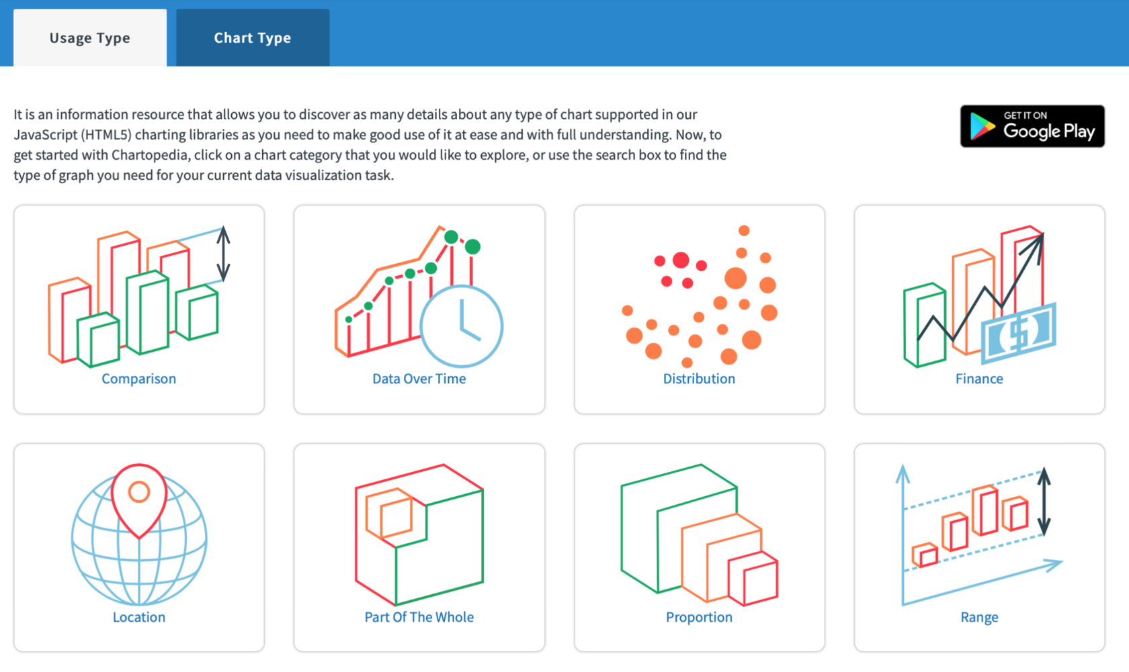The height and width of the screenshot is (672, 1129).
Task: Click the Part Of The Whole label
Action: tap(419, 617)
